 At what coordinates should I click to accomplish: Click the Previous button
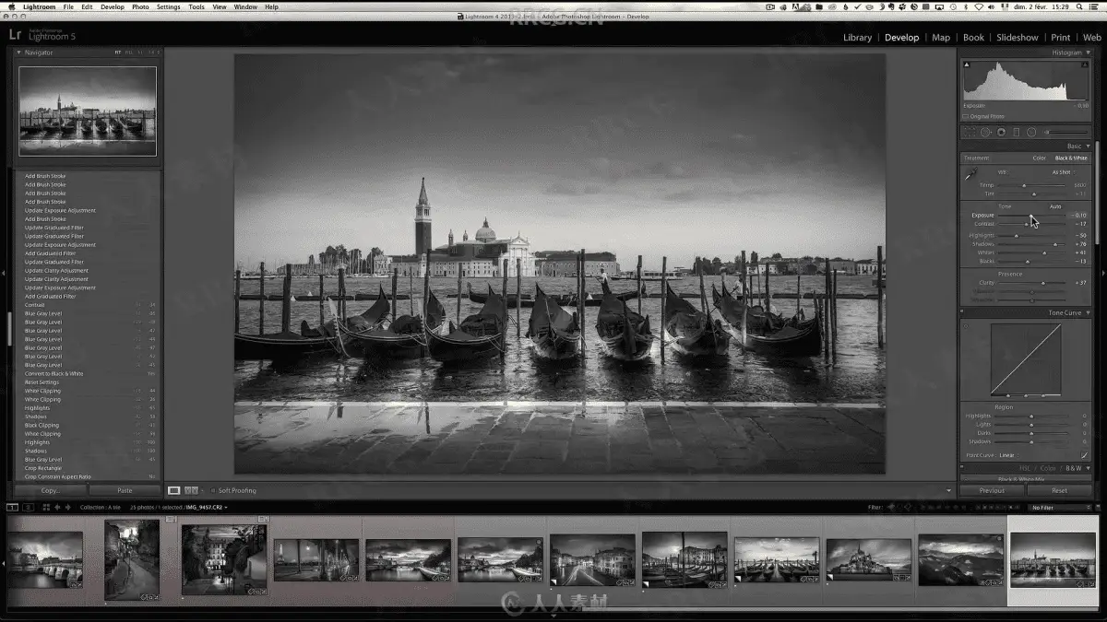click(x=993, y=490)
